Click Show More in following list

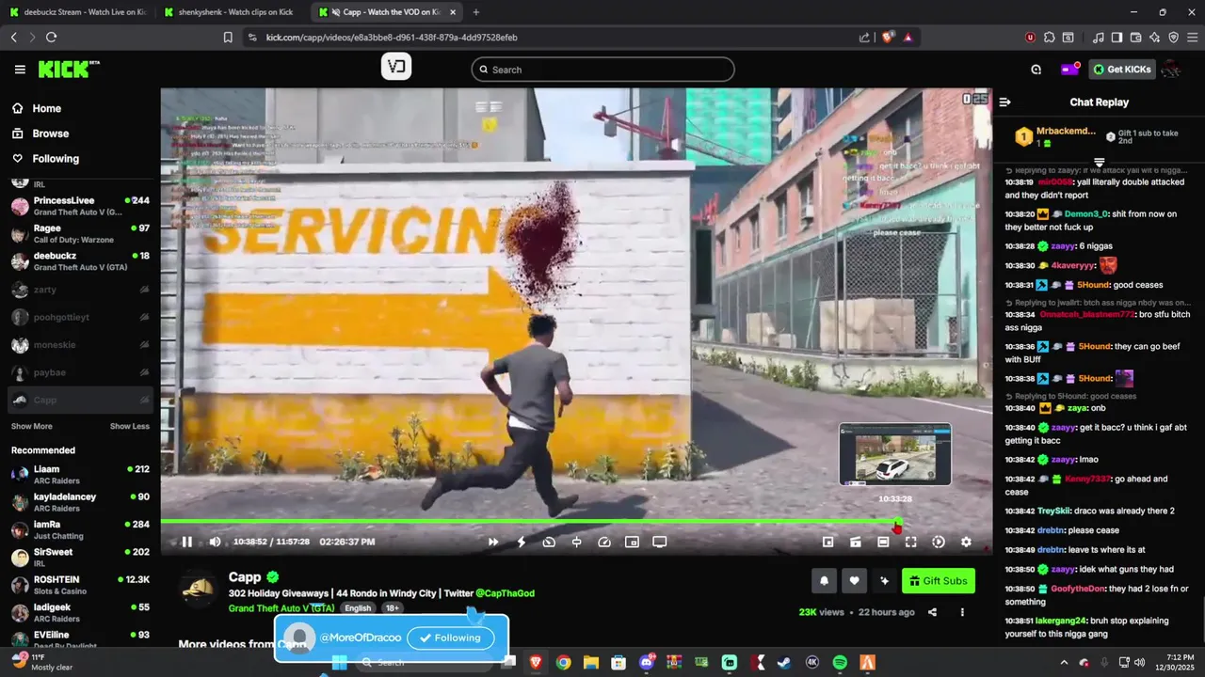pyautogui.click(x=32, y=426)
